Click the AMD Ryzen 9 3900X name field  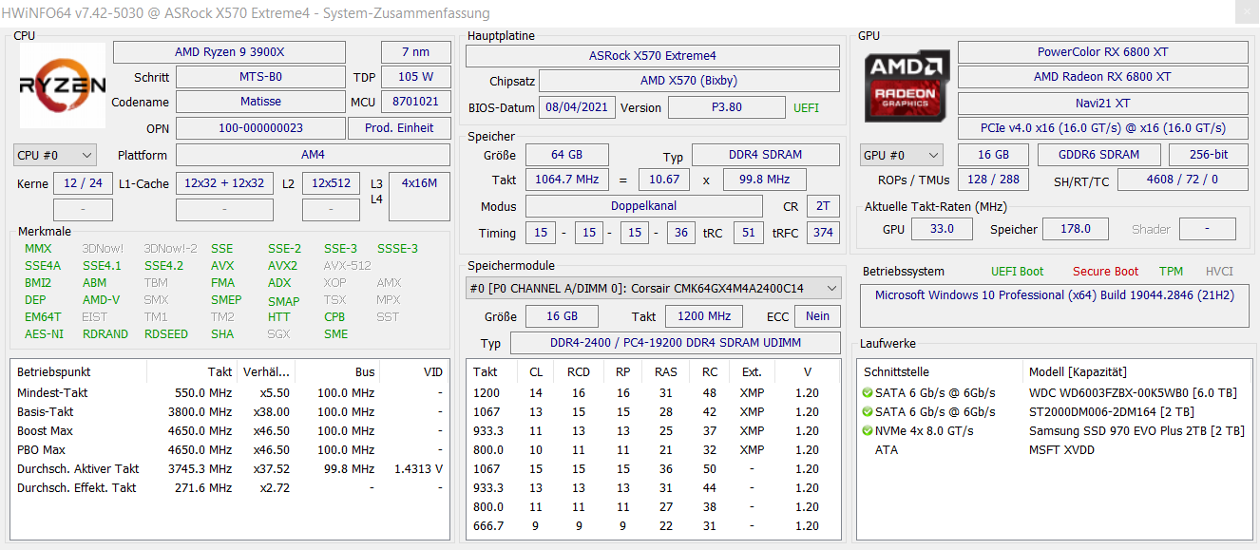(230, 52)
